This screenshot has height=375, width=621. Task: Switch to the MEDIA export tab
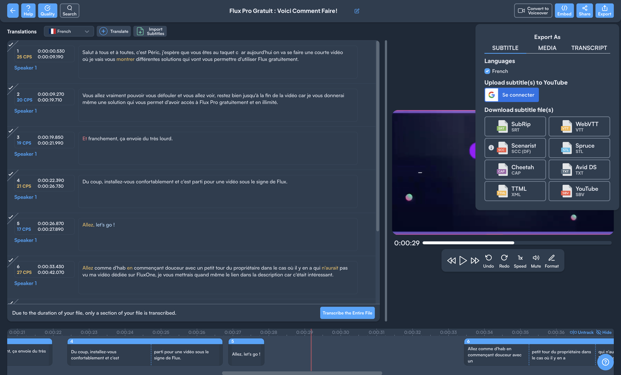(547, 48)
